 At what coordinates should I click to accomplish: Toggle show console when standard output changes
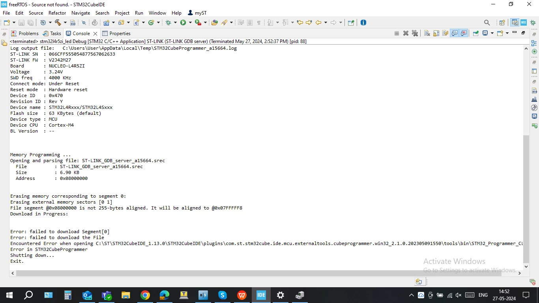tap(455, 34)
